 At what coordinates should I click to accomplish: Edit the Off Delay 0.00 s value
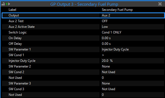[132, 44]
